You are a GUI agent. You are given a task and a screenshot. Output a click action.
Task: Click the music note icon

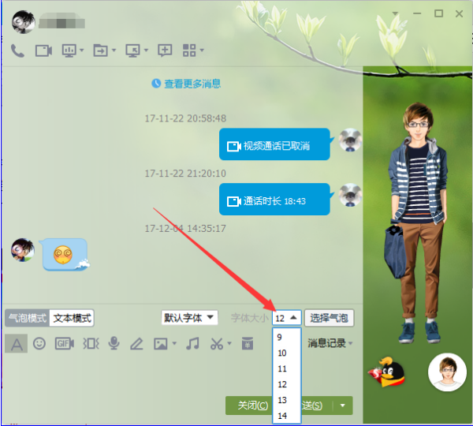pyautogui.click(x=192, y=344)
